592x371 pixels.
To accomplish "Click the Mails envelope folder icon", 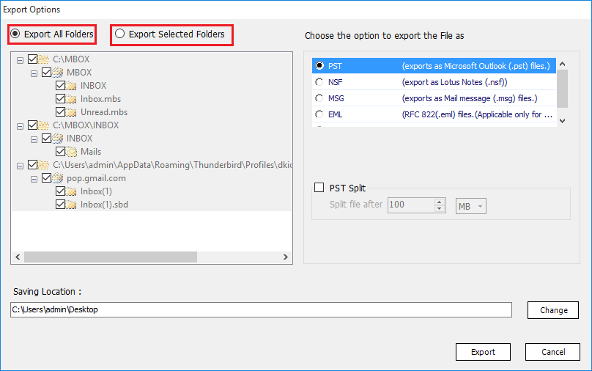I will (x=71, y=152).
